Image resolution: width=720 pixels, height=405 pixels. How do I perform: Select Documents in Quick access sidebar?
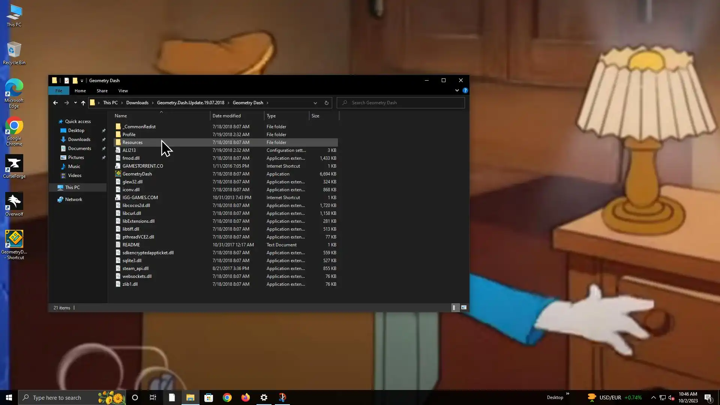(79, 148)
